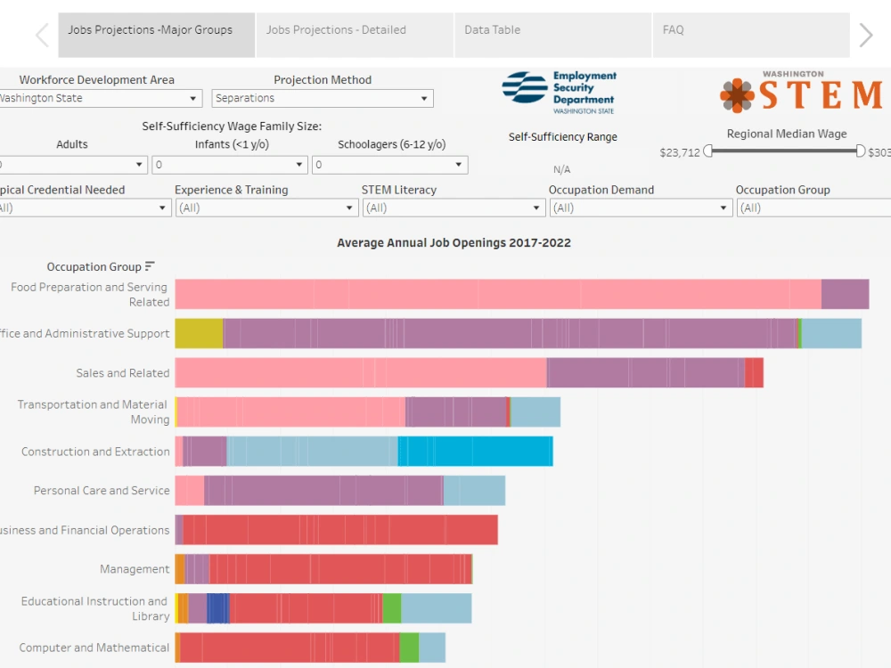Expand the Schoolagers (6-12 y/o) dropdown

click(x=390, y=165)
